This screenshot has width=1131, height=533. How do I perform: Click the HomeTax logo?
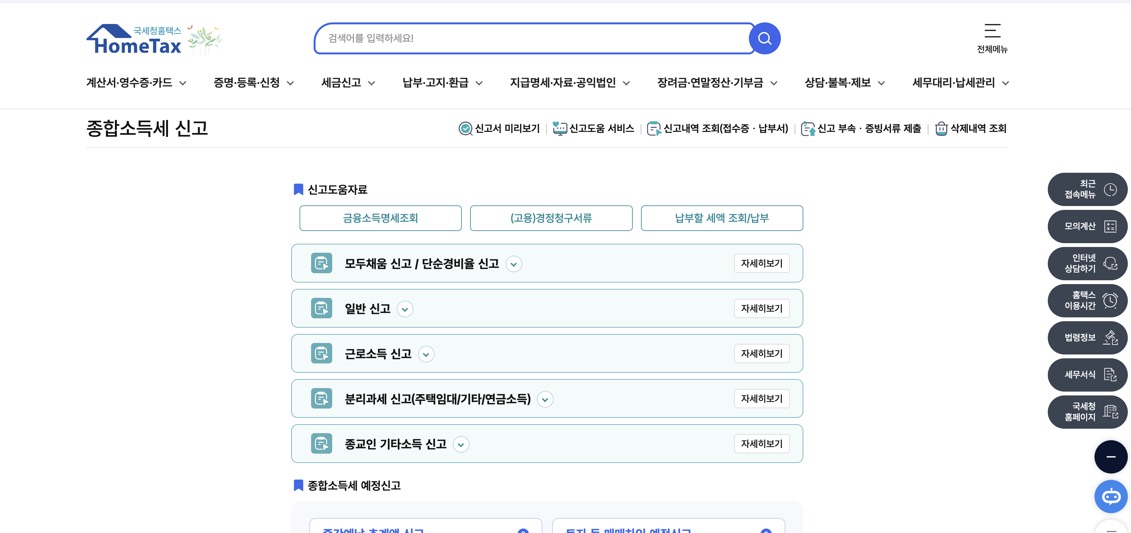coord(134,40)
